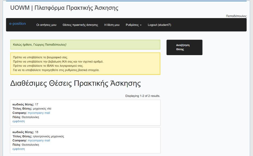Click the 'περιηγηθείτε στις ρυθμίσεις' instruction line
The image size is (253, 156).
click(x=56, y=70)
